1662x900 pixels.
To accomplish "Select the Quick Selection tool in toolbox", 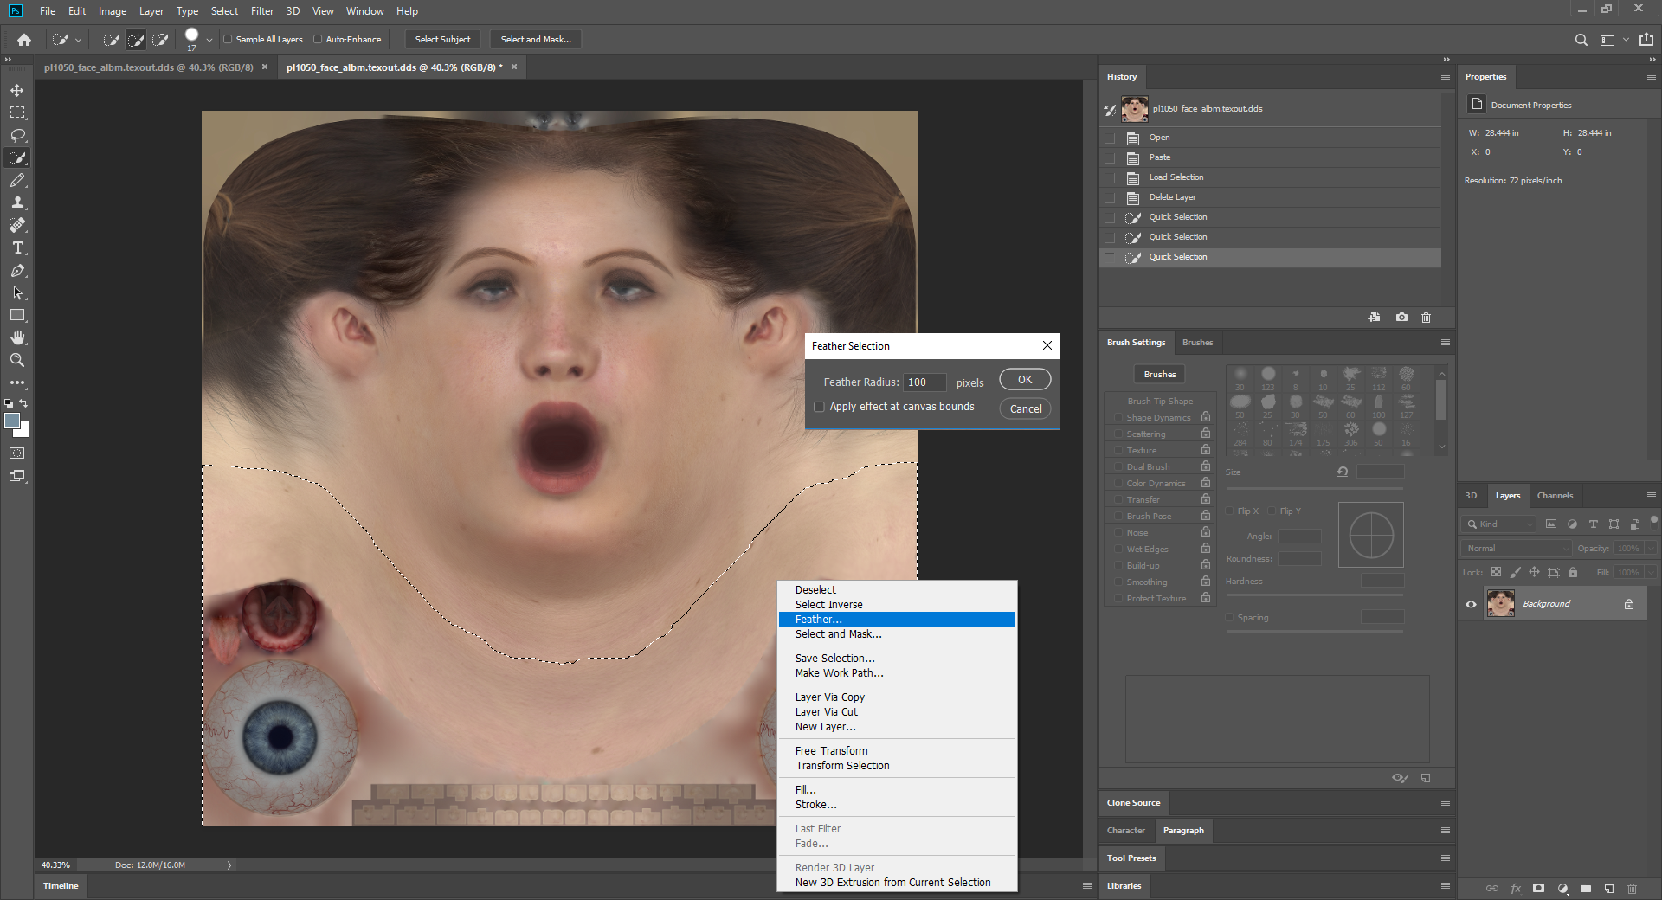I will [x=17, y=157].
